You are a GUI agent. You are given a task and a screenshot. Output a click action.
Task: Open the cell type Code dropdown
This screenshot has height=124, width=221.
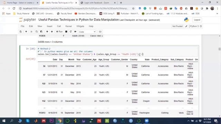pos(87,32)
